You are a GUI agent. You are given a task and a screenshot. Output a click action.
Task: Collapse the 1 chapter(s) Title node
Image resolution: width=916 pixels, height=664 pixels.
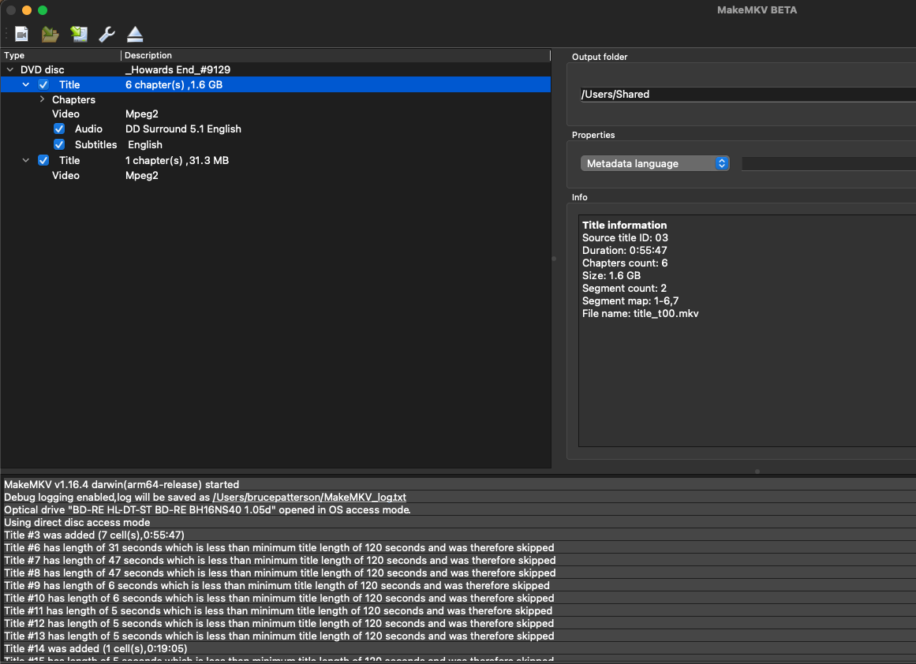(26, 160)
